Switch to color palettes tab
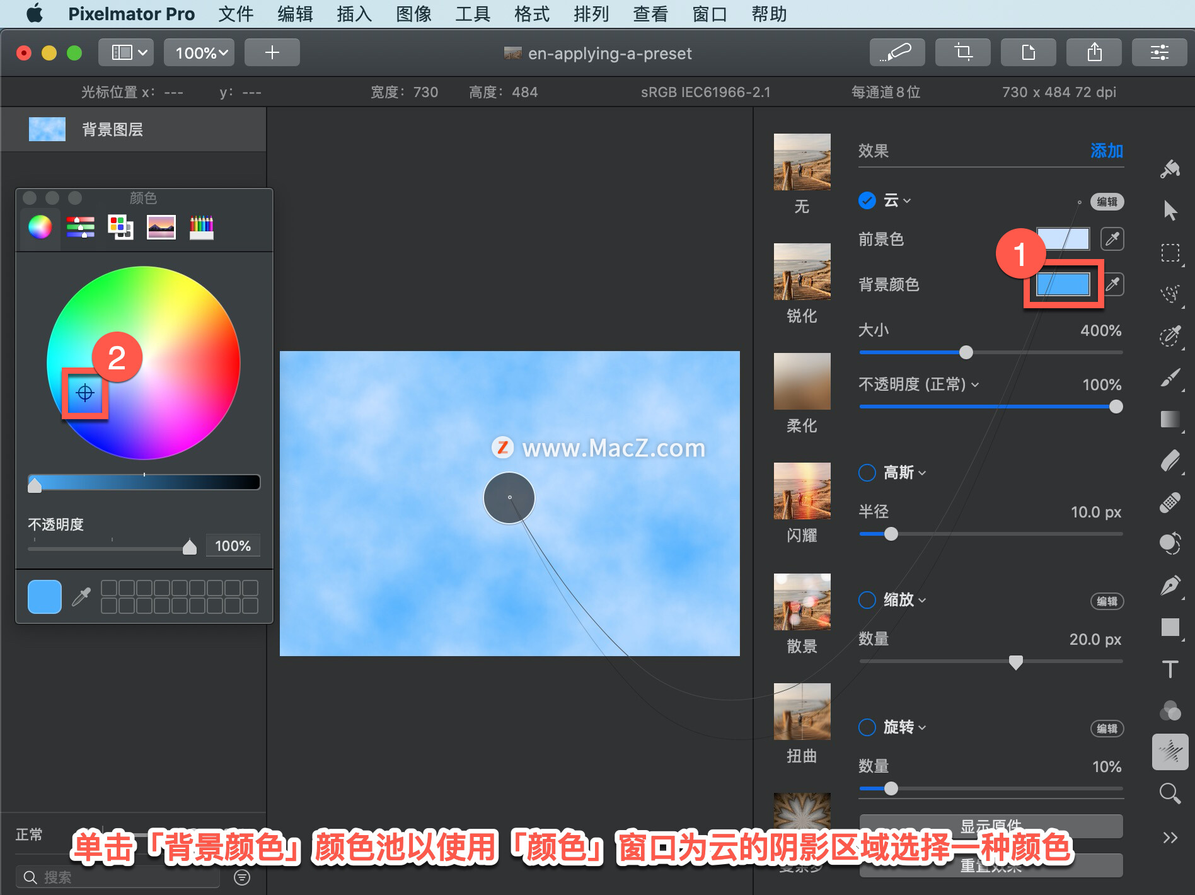 (x=120, y=227)
